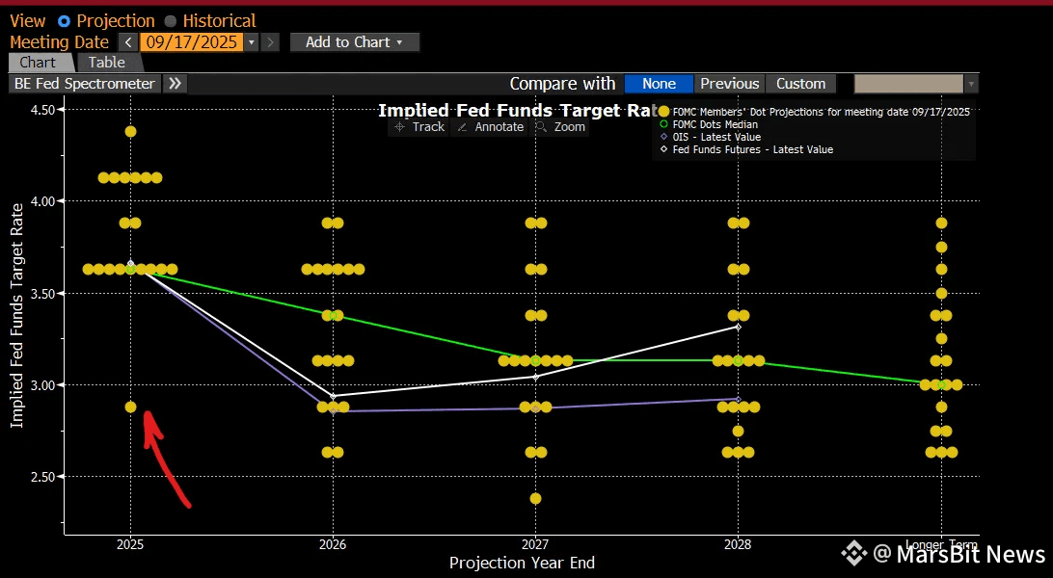Activate the Annotate pencil tool
The width and height of the screenshot is (1053, 578).
(x=492, y=127)
